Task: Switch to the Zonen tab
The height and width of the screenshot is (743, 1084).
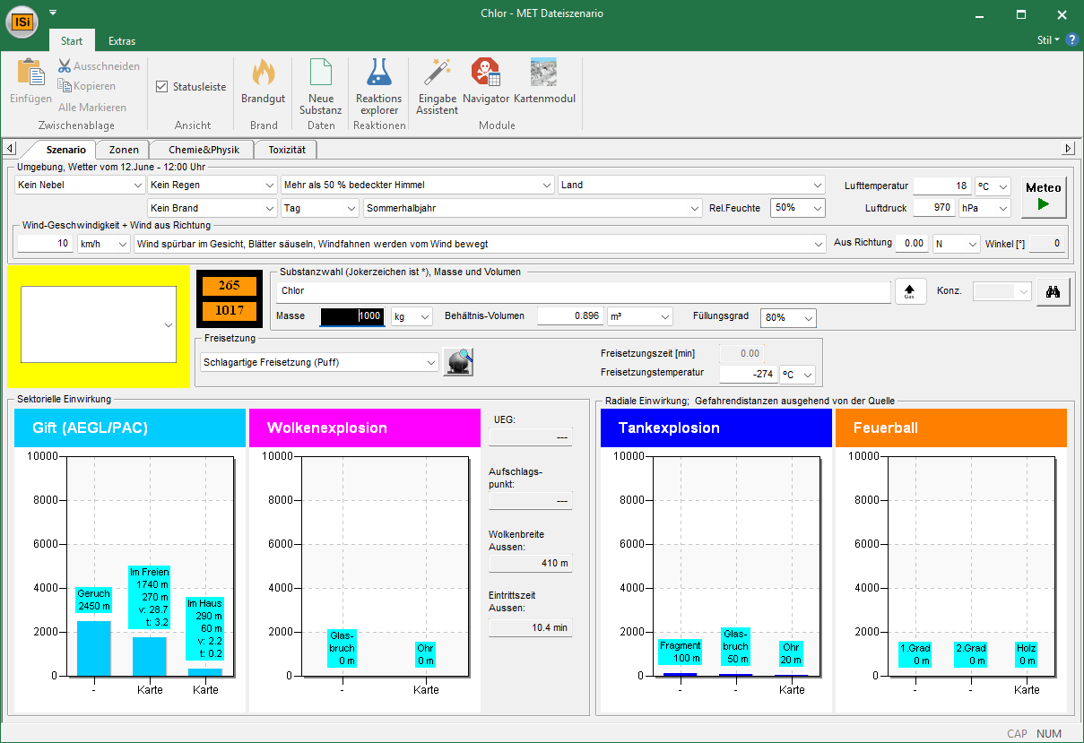Action: click(124, 150)
